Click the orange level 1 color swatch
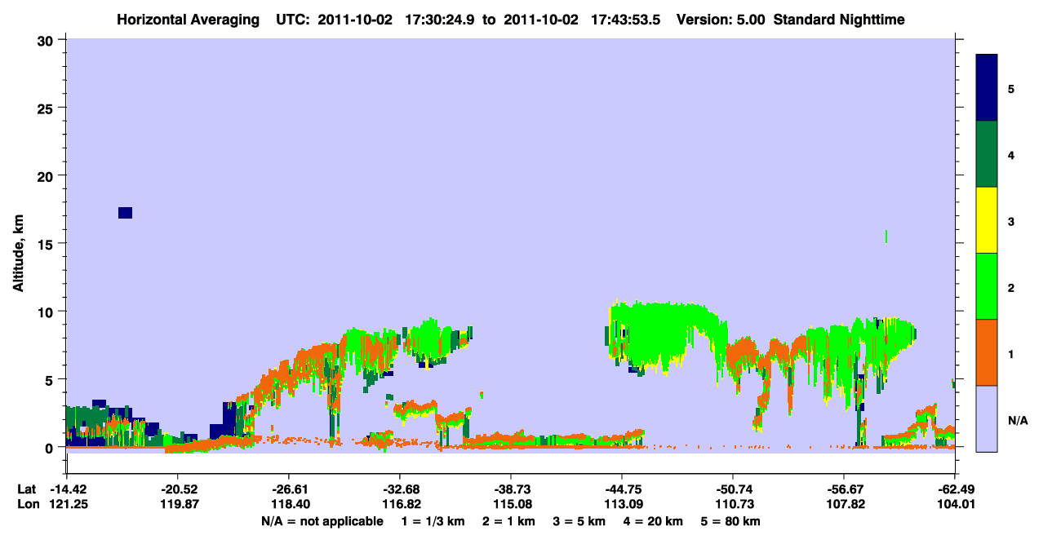The image size is (1061, 544). tap(987, 352)
